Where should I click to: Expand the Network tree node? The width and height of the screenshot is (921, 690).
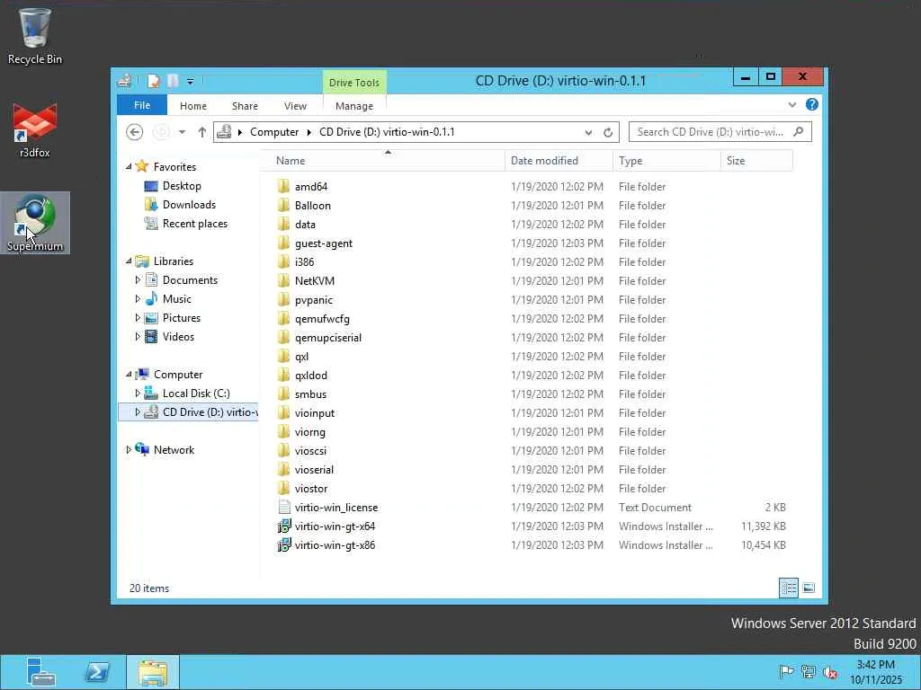tap(129, 450)
